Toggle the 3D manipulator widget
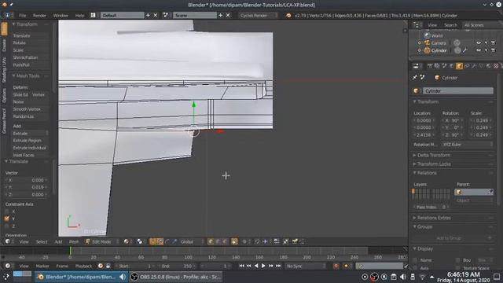This screenshot has width=503, height=283. coord(152,241)
